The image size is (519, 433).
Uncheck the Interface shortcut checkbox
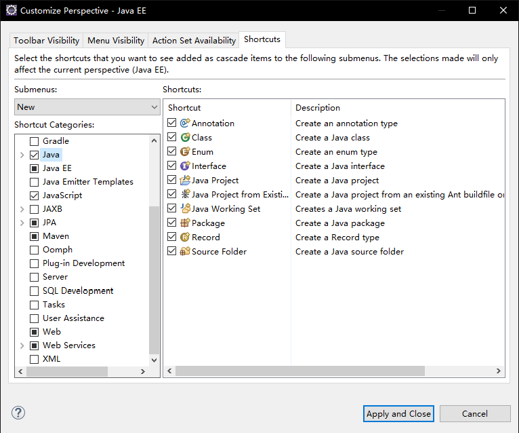point(172,166)
